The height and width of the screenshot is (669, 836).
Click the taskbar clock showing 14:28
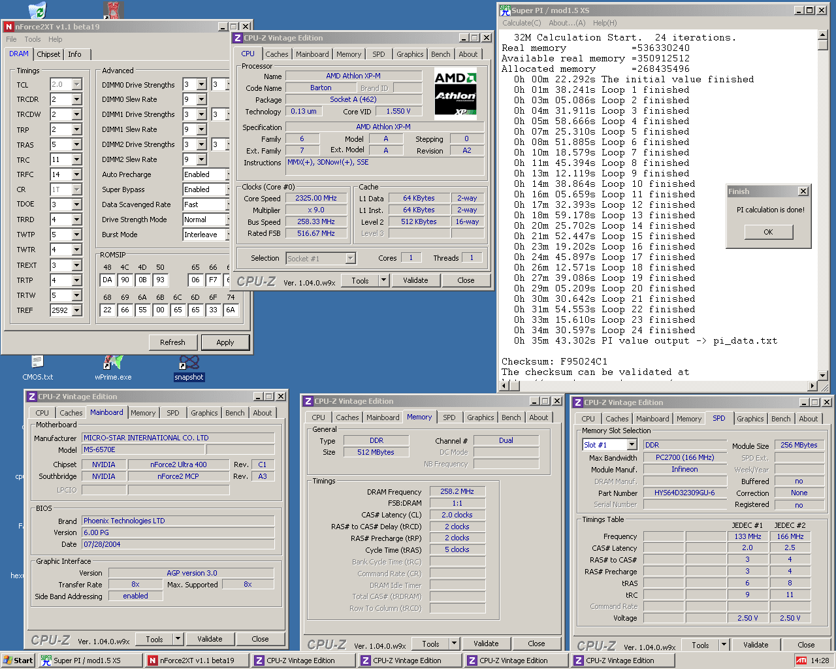click(x=820, y=661)
